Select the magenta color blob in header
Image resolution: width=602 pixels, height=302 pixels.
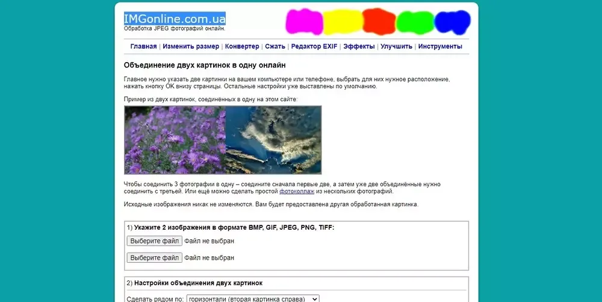304,22
